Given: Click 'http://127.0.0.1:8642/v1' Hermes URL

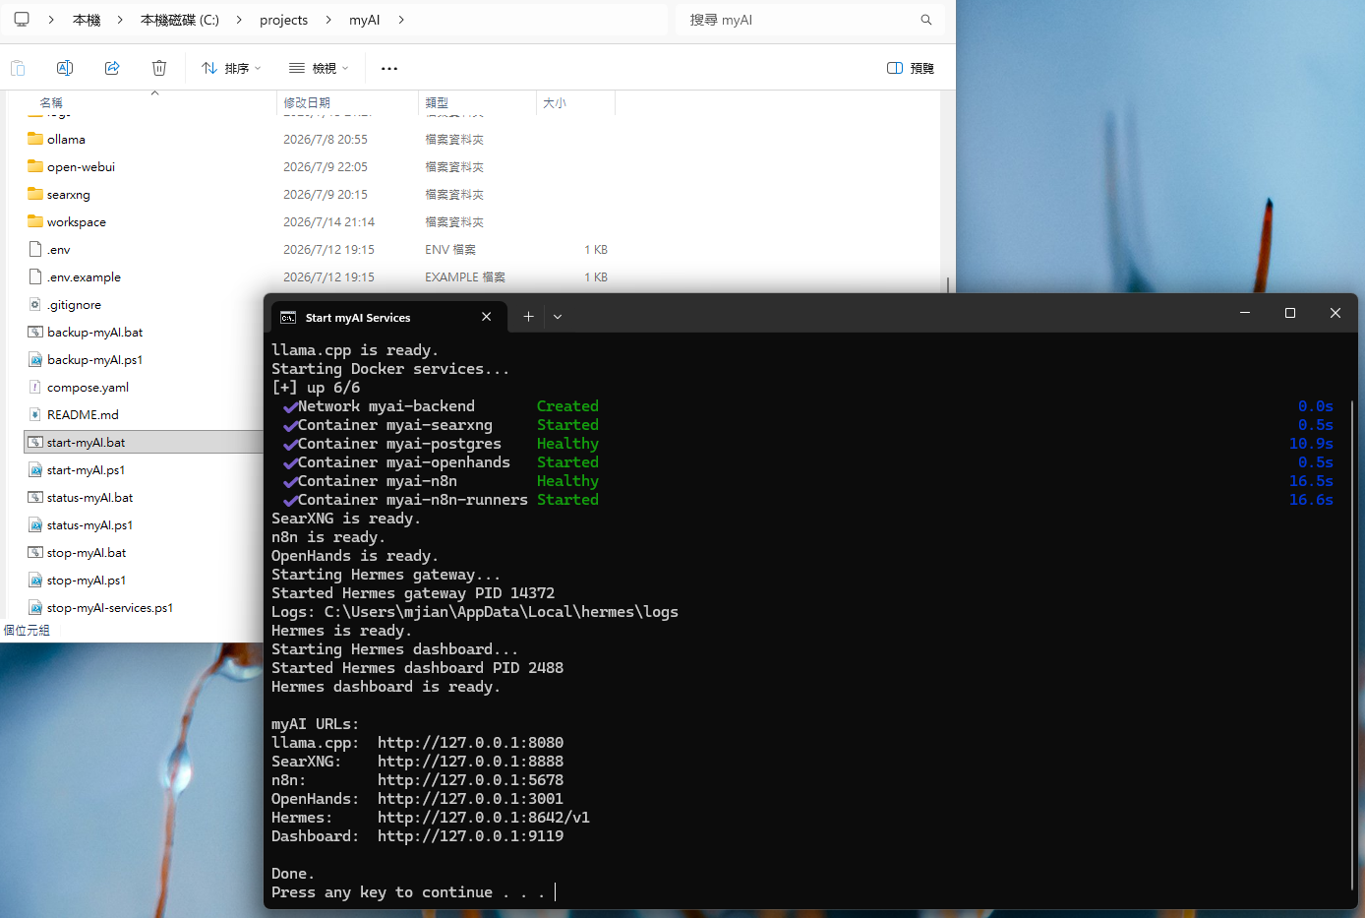Looking at the screenshot, I should [x=484, y=817].
